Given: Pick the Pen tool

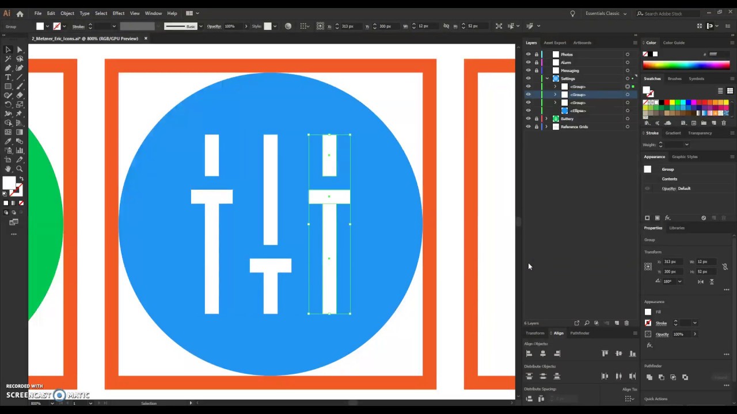Looking at the screenshot, I should [8, 68].
